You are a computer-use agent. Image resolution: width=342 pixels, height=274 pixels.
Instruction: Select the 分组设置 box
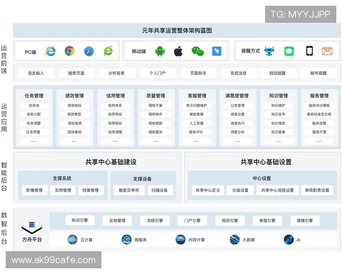(x=241, y=190)
